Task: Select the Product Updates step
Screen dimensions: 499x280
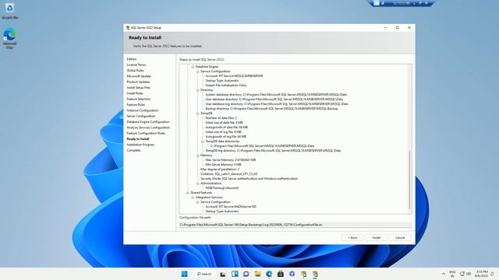Action: point(138,82)
